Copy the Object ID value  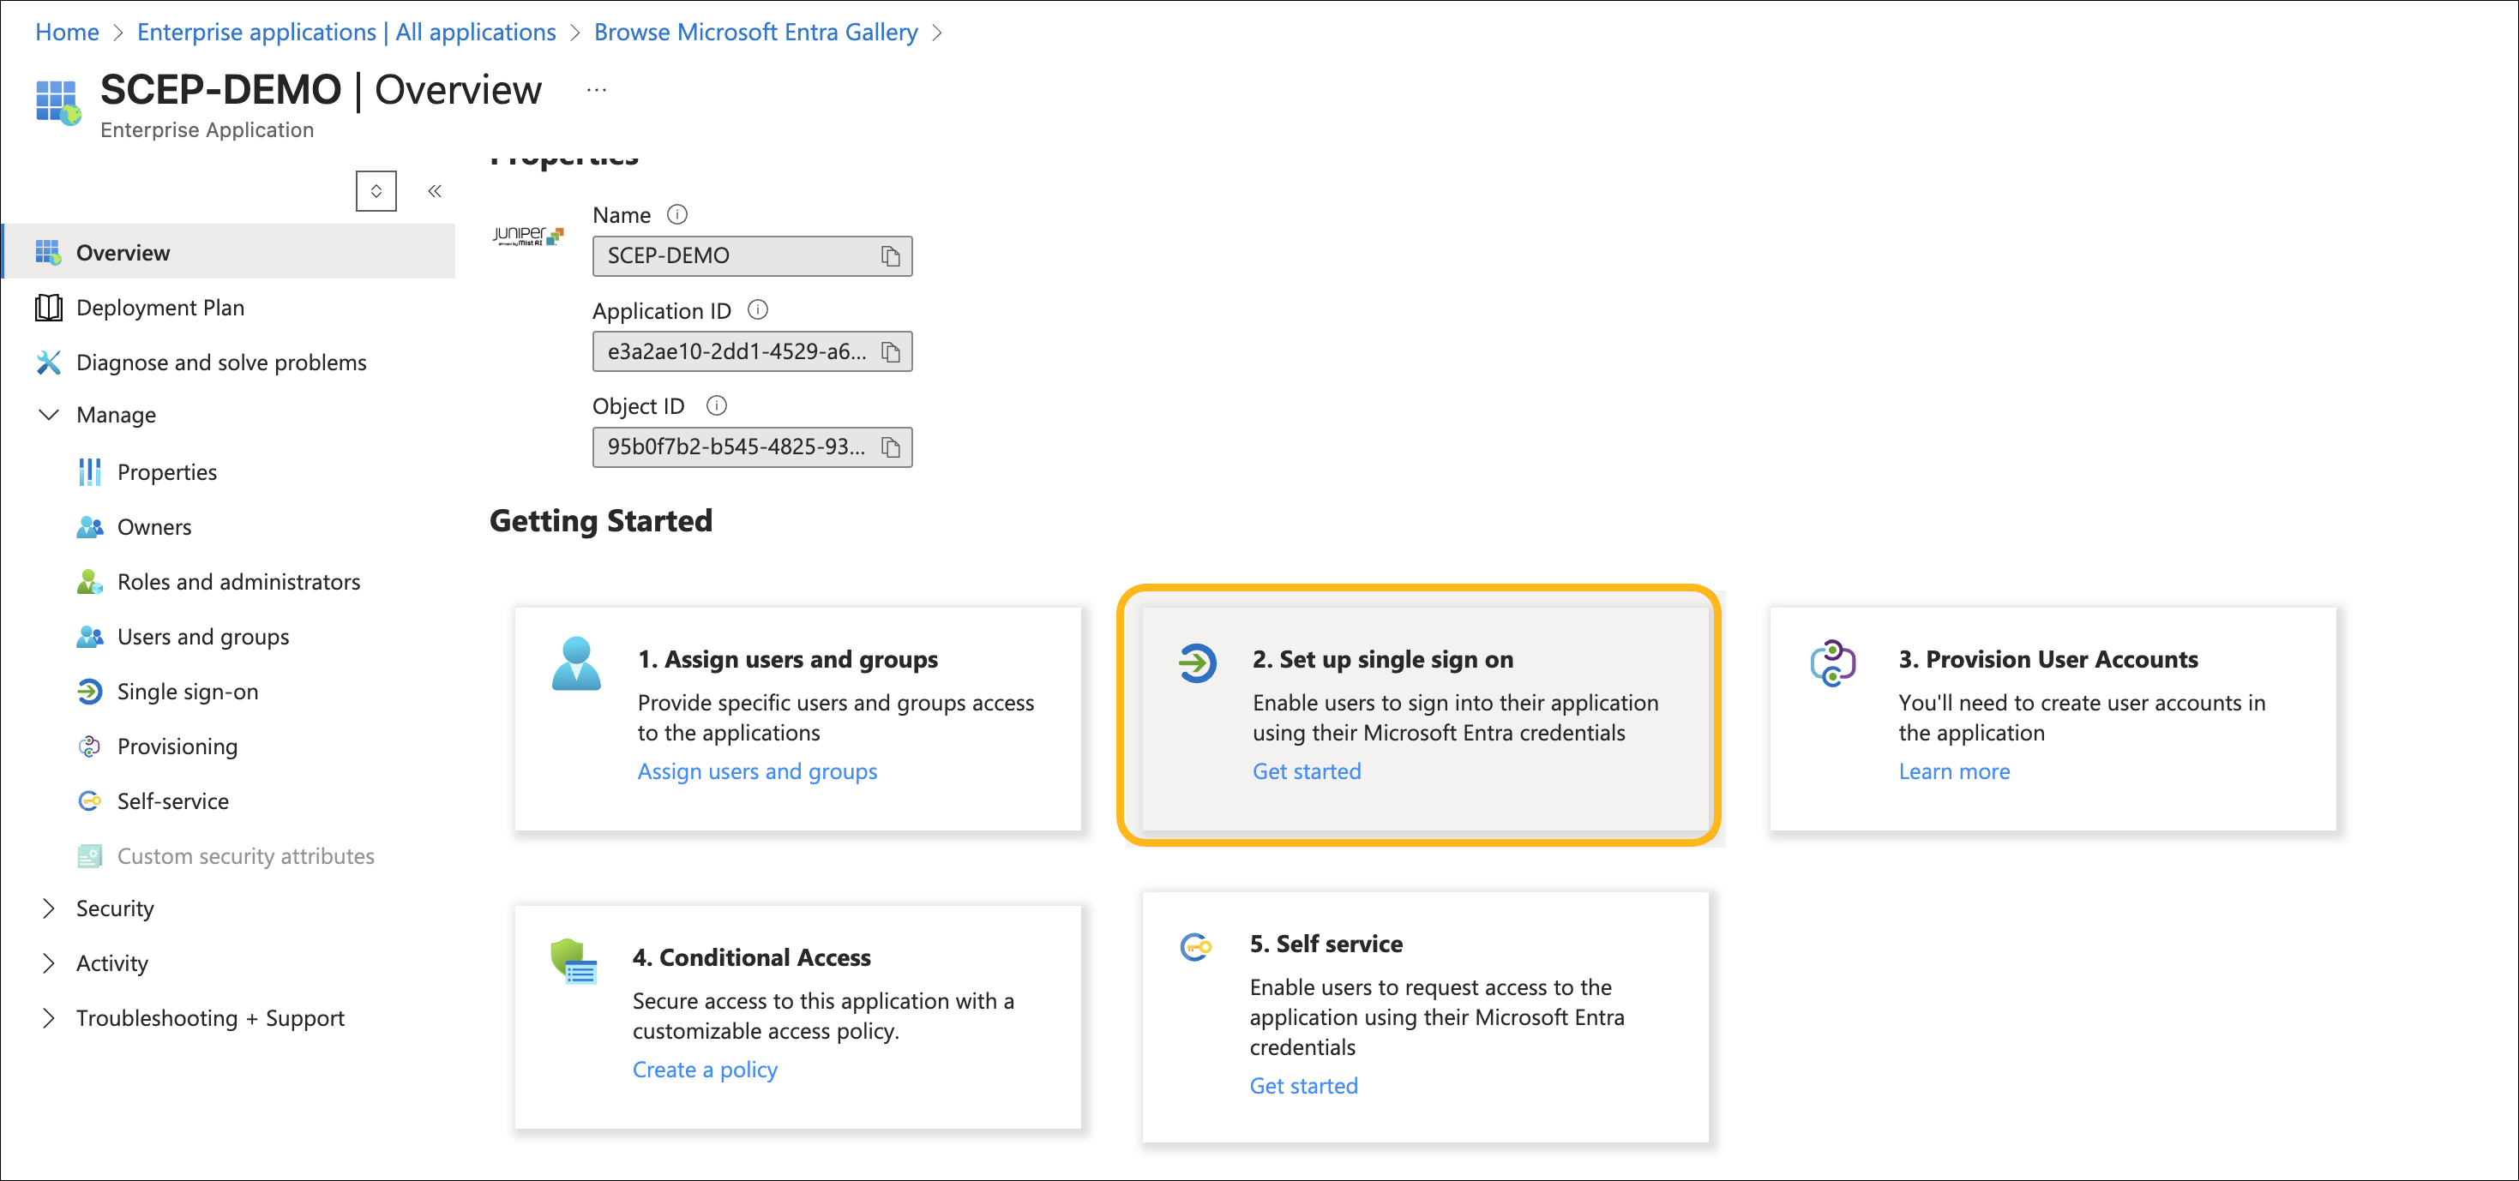click(890, 447)
